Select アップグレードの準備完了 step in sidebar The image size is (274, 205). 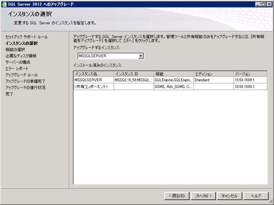[x=25, y=81]
